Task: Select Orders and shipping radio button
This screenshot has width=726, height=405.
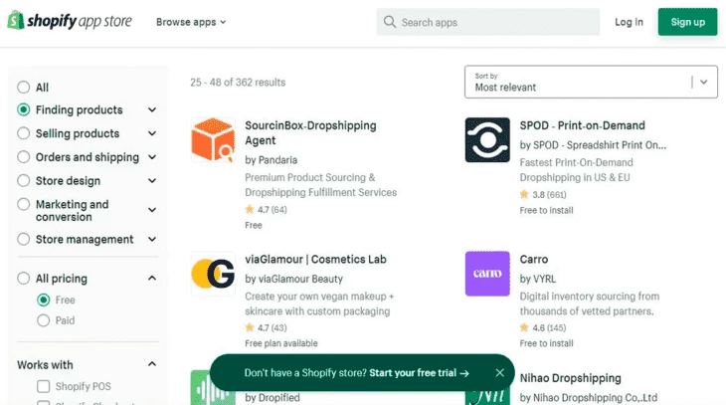Action: click(23, 157)
